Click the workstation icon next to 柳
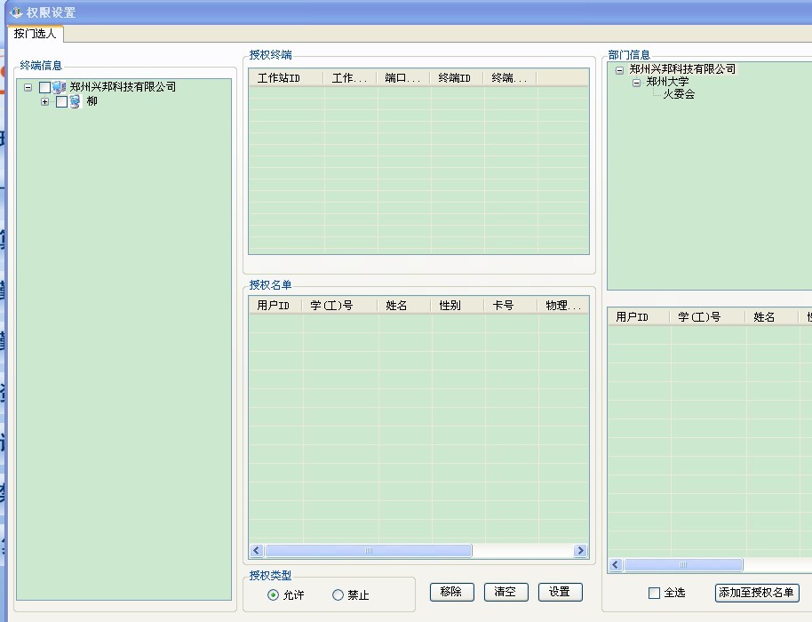 point(76,101)
